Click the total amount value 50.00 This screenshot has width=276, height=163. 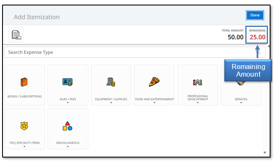point(236,37)
